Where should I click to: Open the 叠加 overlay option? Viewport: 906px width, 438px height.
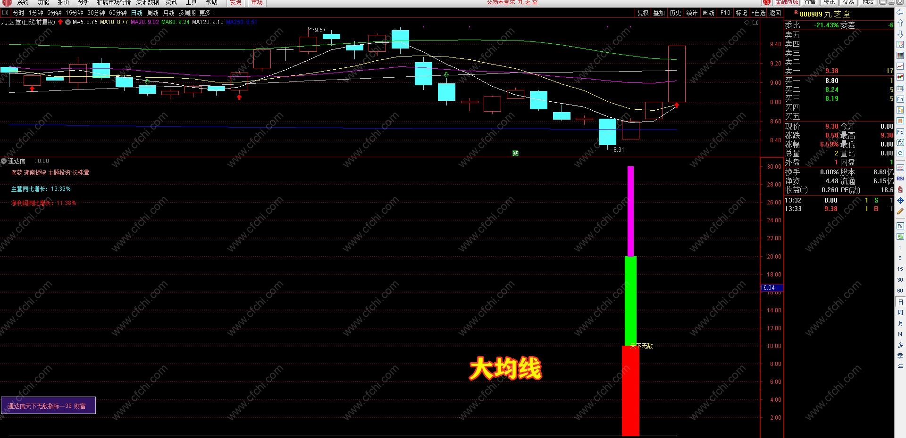pos(659,13)
